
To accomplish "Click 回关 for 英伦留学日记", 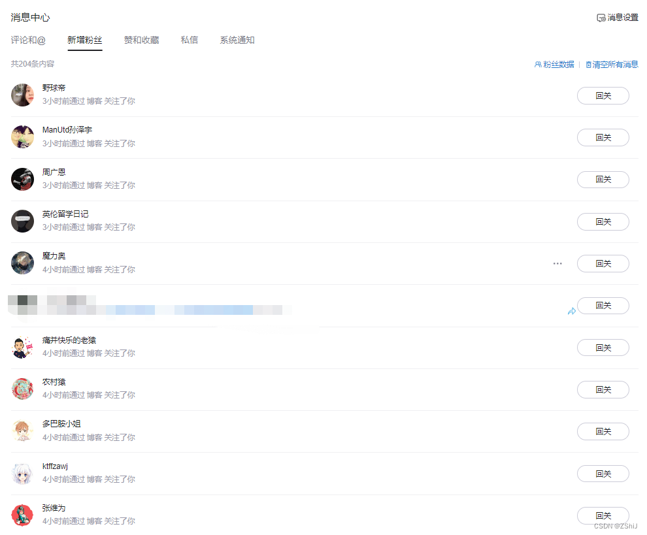I will [x=603, y=221].
